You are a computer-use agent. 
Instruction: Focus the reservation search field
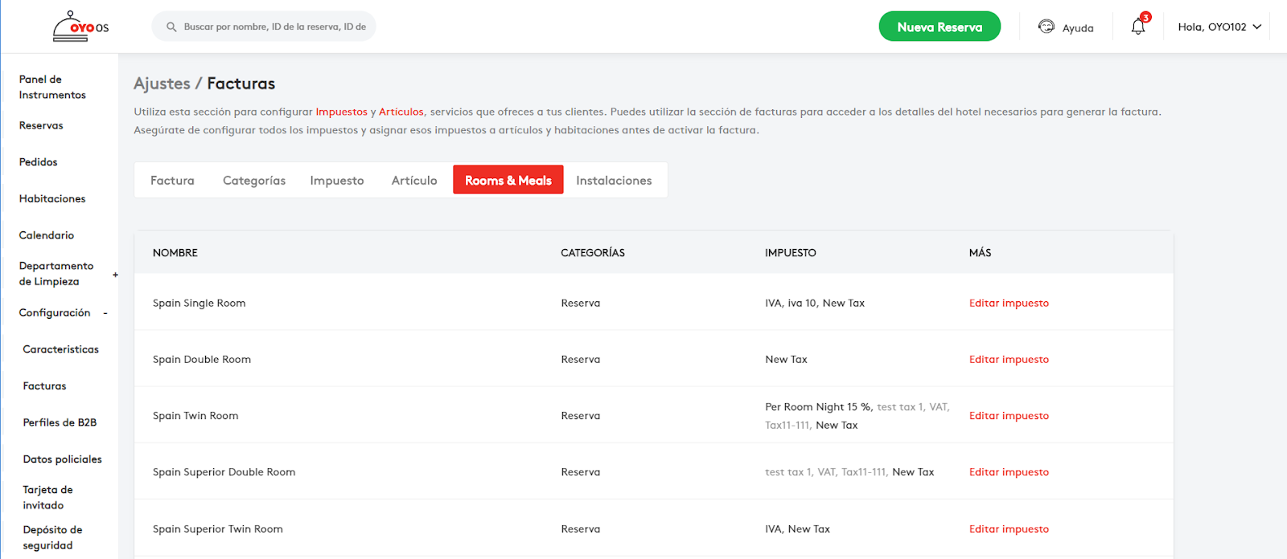coord(264,27)
